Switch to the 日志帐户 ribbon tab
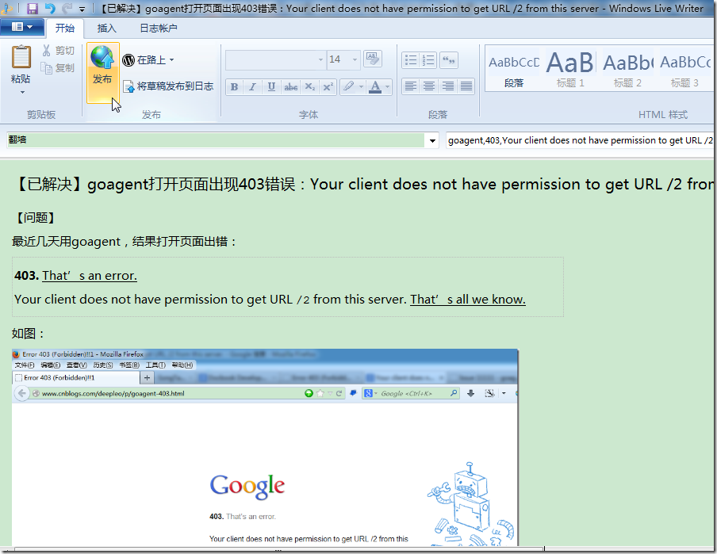The image size is (717, 554). (158, 29)
